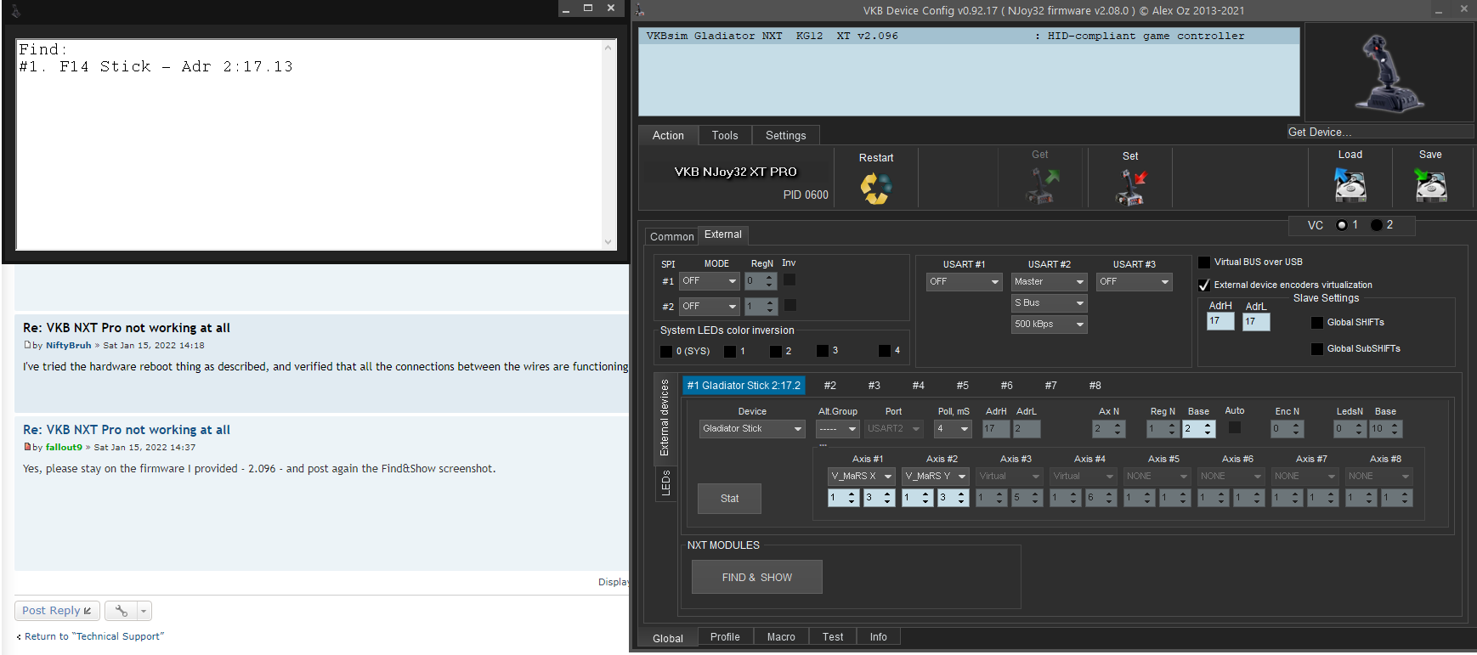Click wrench topic tools icon in forum
The image size is (1477, 655).
(122, 611)
